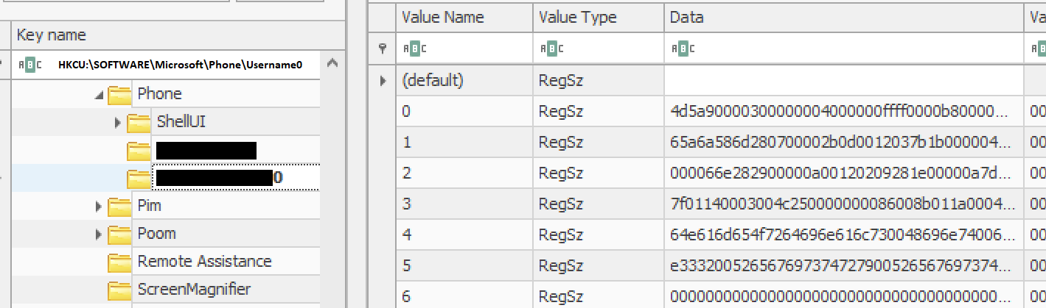
Task: Click the Poom folder icon
Action: [x=119, y=234]
